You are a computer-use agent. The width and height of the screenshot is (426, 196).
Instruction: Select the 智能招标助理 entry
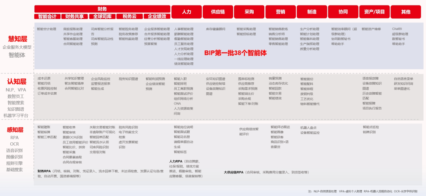tap(246, 34)
